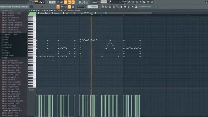Open the PATTERNS menu
The image size is (208, 117).
click(8, 6)
